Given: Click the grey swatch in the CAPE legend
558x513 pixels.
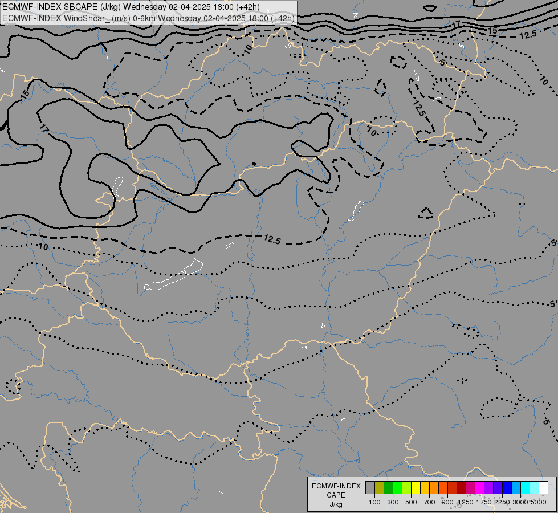Looking at the screenshot, I should pyautogui.click(x=370, y=487).
